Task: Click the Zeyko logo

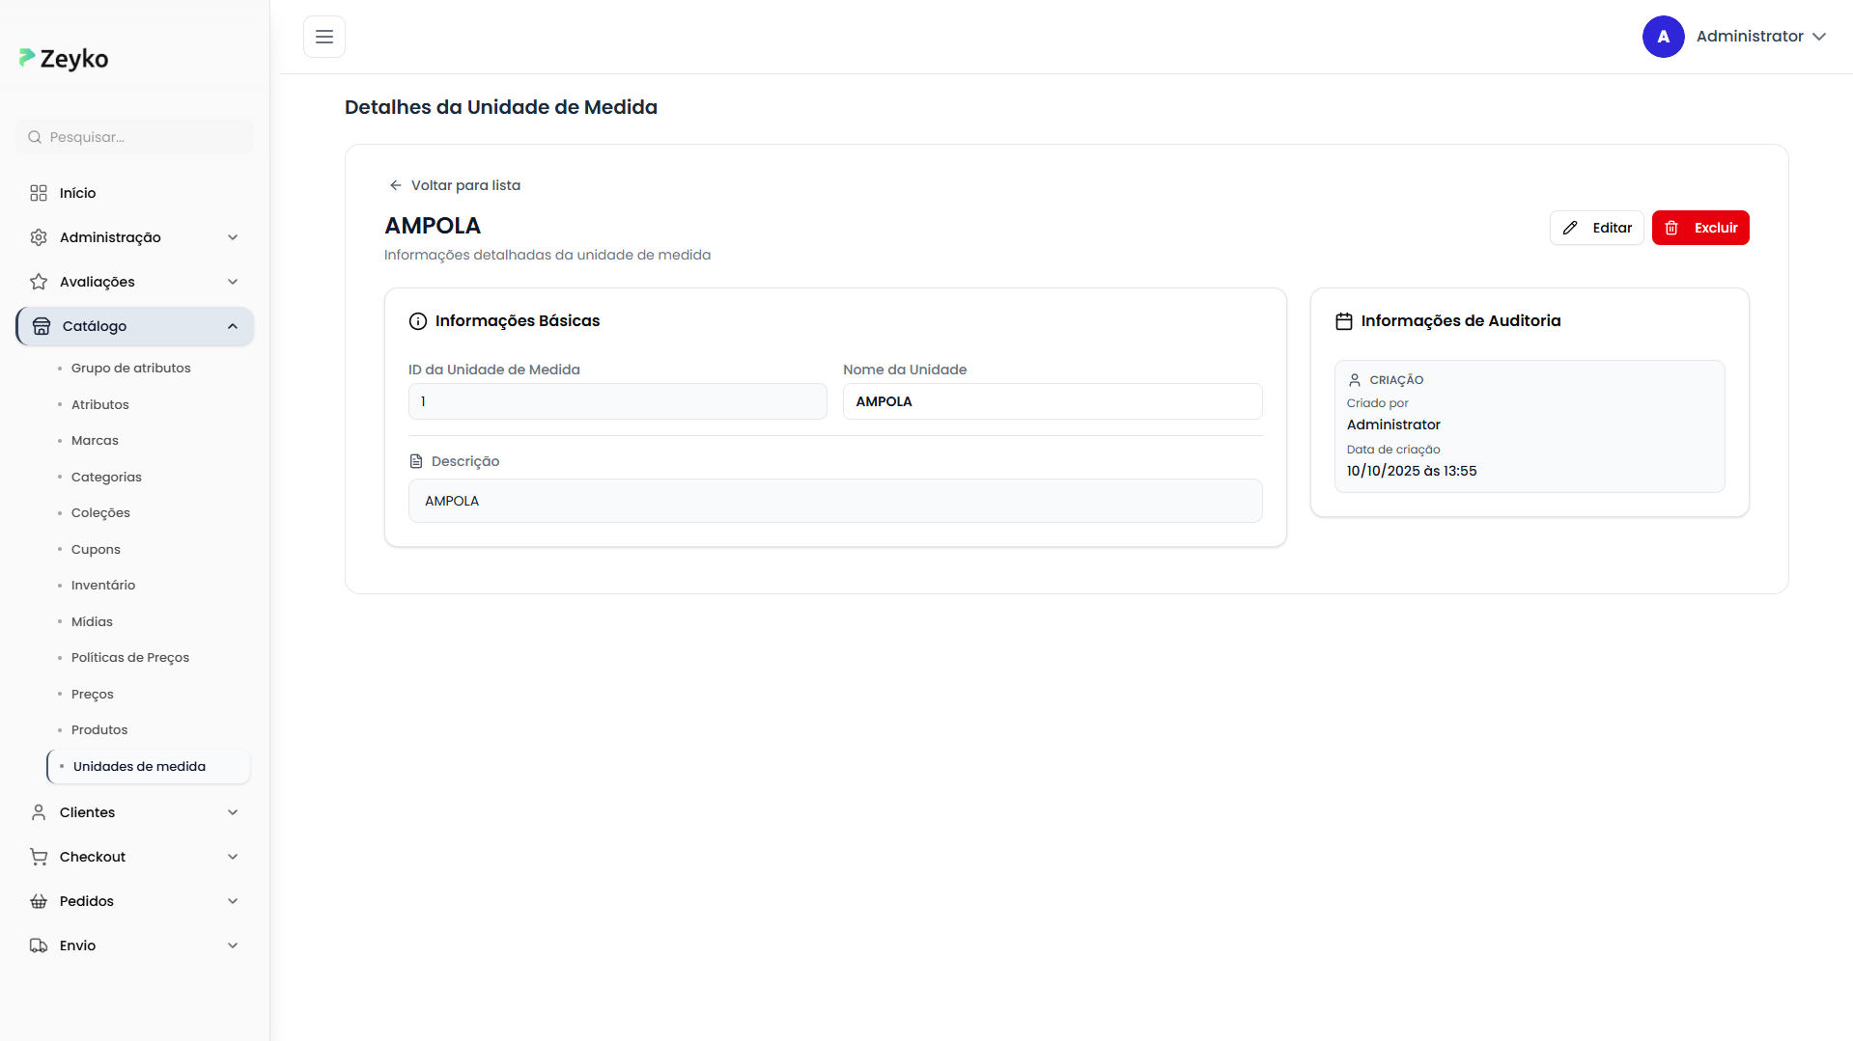Action: coord(64,59)
